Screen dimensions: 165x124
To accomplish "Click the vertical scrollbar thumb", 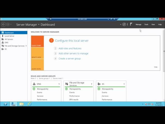I will [x=164, y=51].
